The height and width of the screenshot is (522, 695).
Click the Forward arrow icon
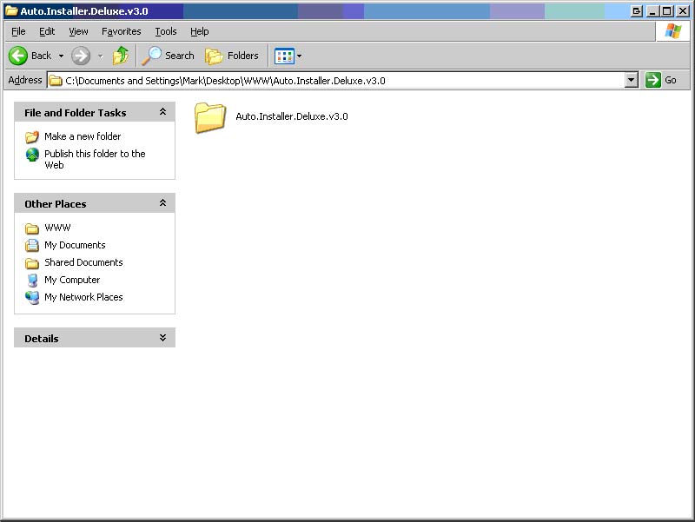(81, 56)
